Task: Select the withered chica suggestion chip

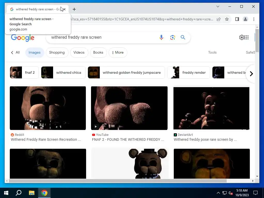Action: click(x=63, y=72)
